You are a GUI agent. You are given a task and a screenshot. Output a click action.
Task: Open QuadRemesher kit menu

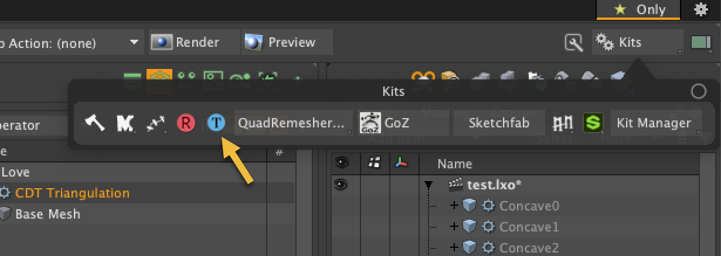[293, 123]
